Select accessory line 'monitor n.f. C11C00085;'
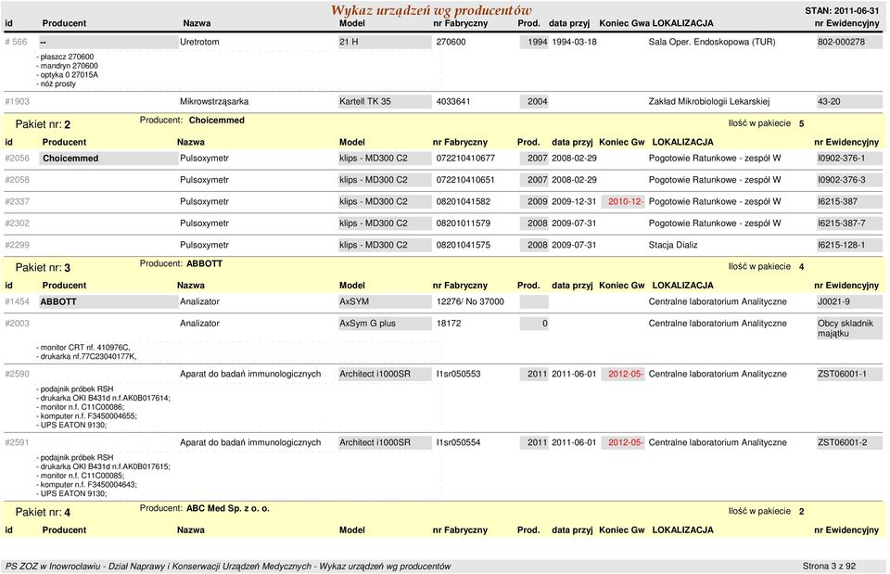890x574 pixels. 81,476
